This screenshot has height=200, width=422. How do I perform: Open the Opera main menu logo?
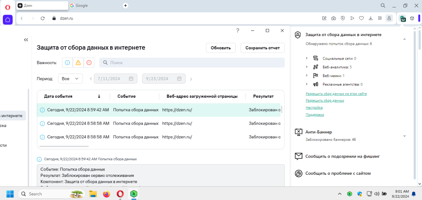coord(8,7)
